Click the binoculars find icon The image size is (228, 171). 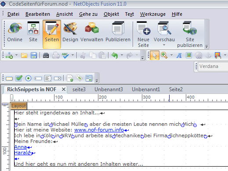point(46,56)
